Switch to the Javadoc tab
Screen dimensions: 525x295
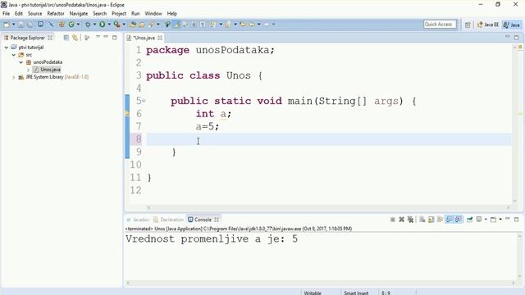point(138,220)
